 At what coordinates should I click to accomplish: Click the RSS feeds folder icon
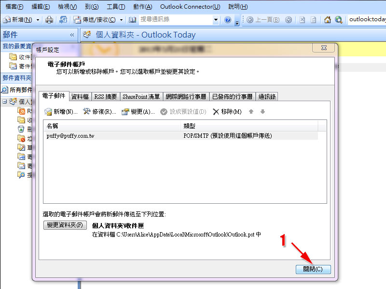(21, 111)
